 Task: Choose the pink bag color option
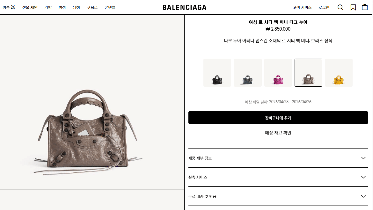coord(278,73)
